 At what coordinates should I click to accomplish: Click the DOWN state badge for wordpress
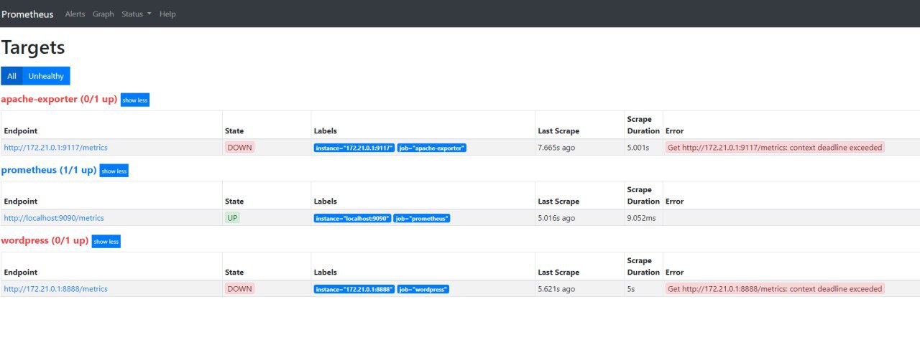click(x=240, y=289)
